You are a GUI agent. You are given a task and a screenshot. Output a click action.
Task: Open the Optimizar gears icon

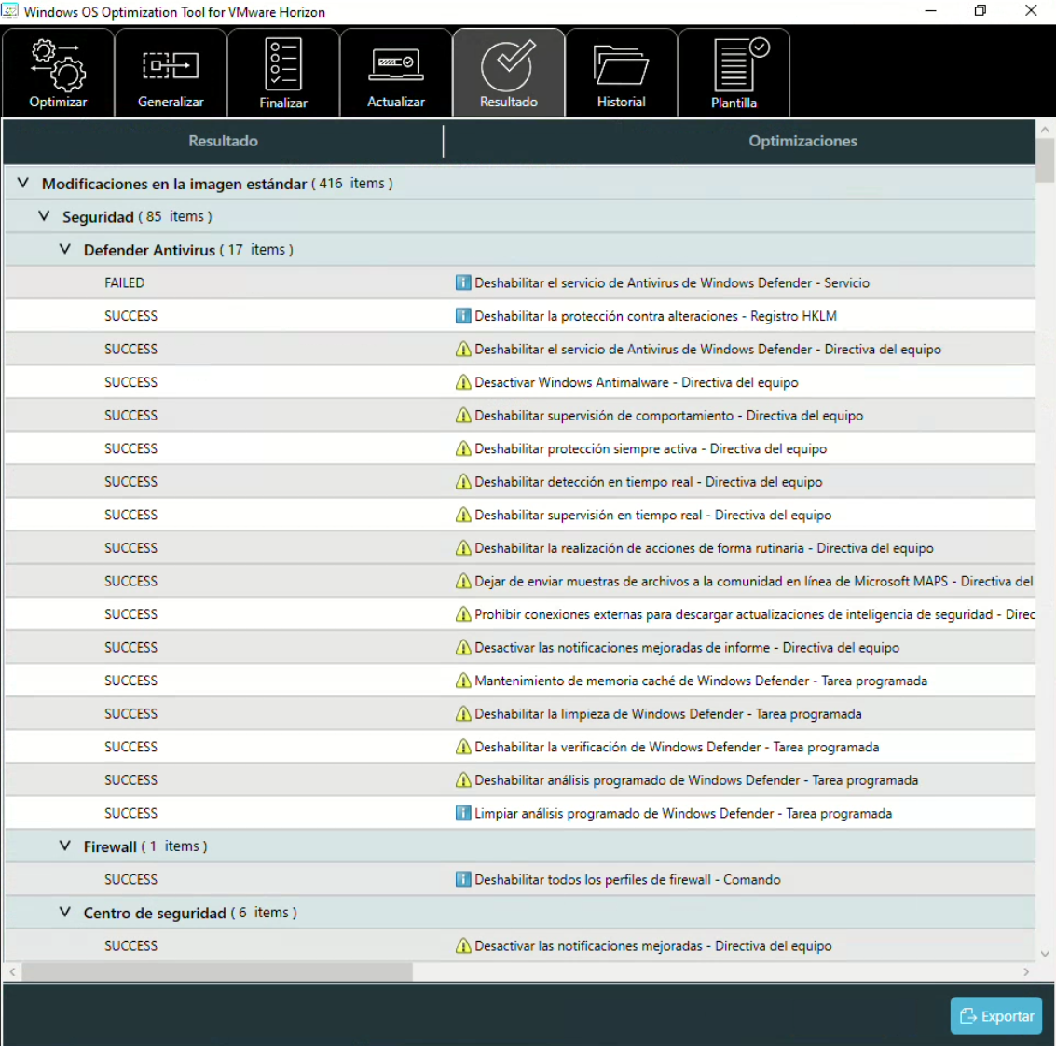click(58, 64)
